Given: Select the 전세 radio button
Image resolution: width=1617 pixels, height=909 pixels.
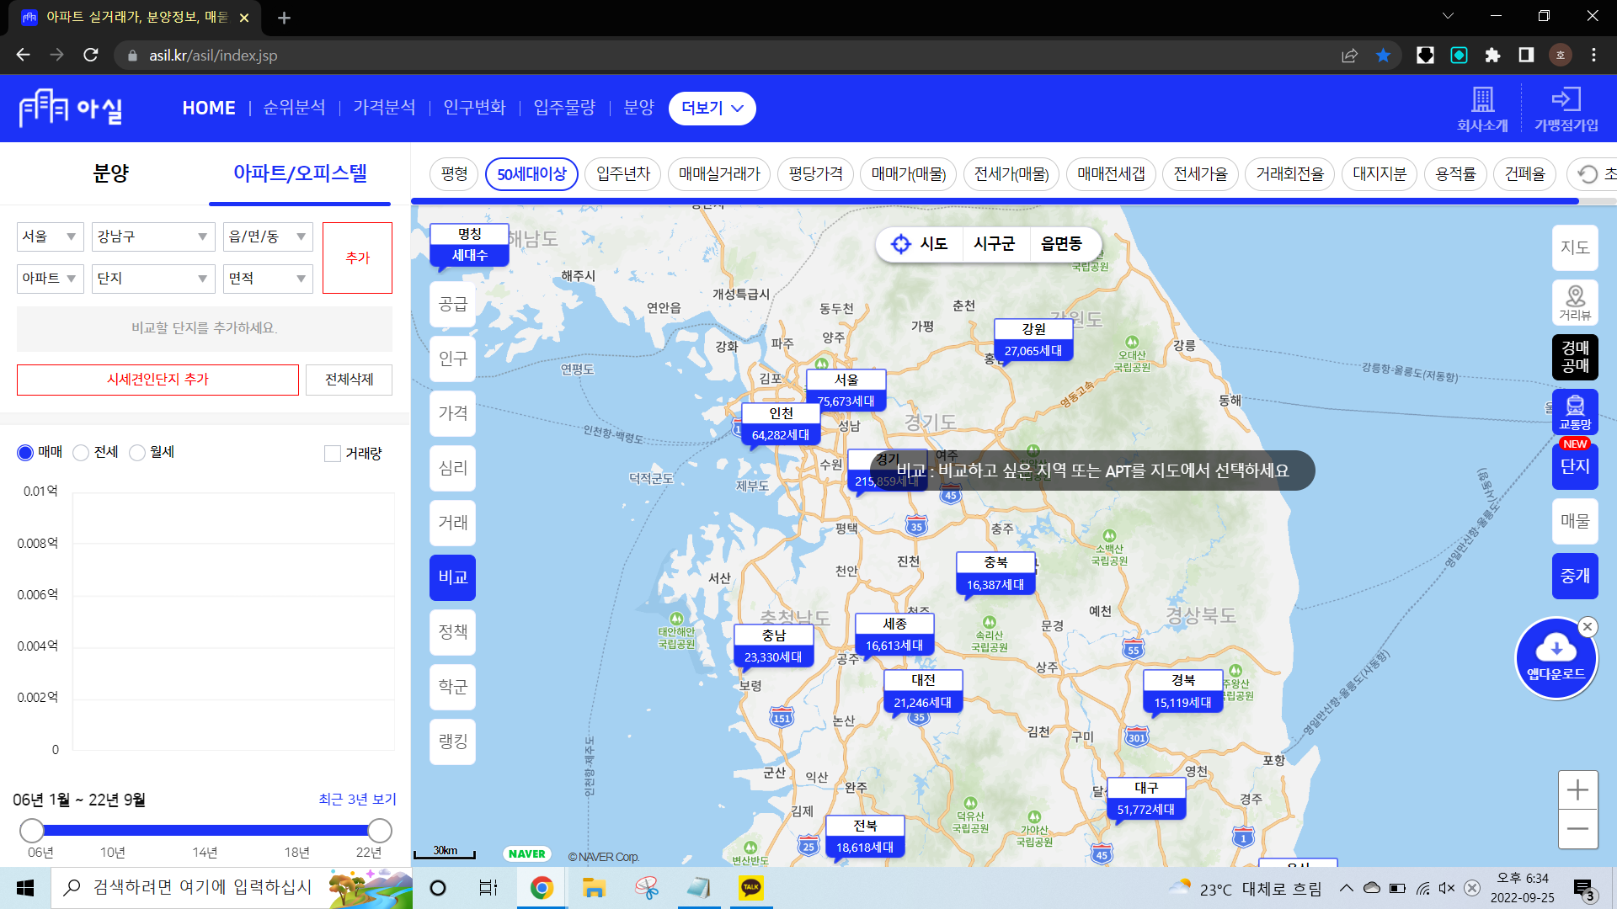Looking at the screenshot, I should coord(82,453).
